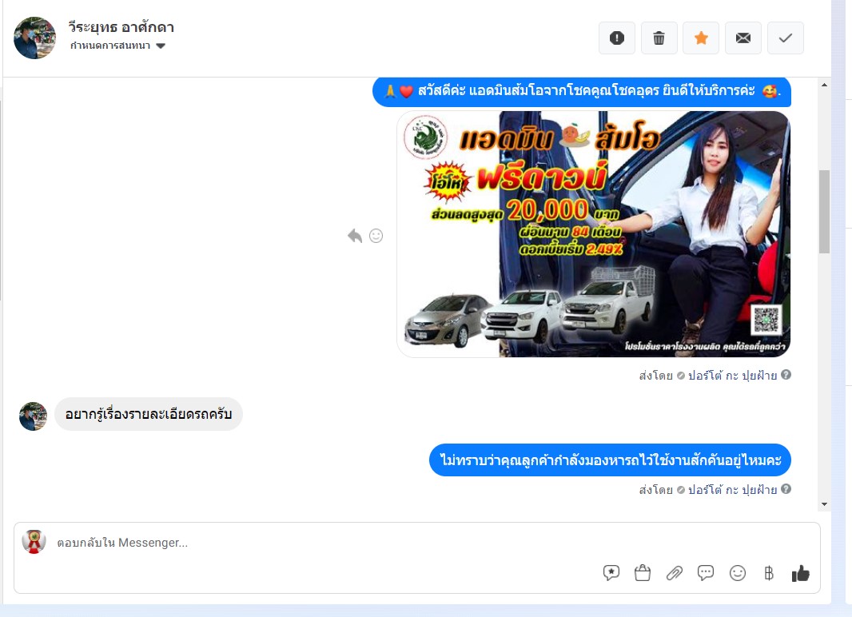Open the car promotion image

[x=593, y=234]
